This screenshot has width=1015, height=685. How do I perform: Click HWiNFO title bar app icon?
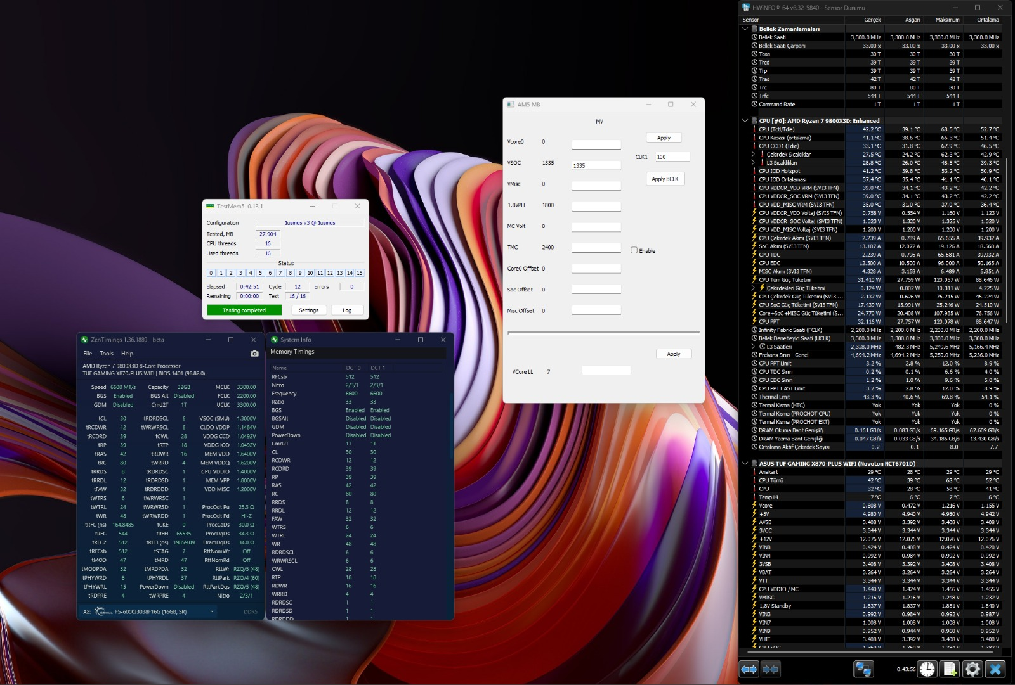click(x=747, y=8)
